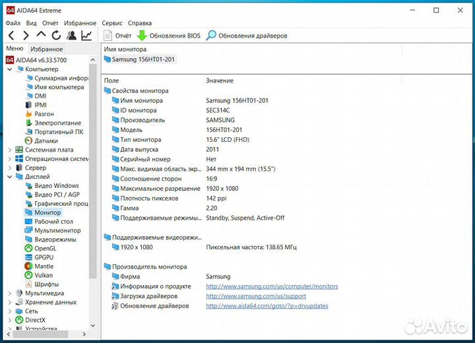Open the Справка menu
This screenshot has height=343, width=475.
click(x=140, y=23)
